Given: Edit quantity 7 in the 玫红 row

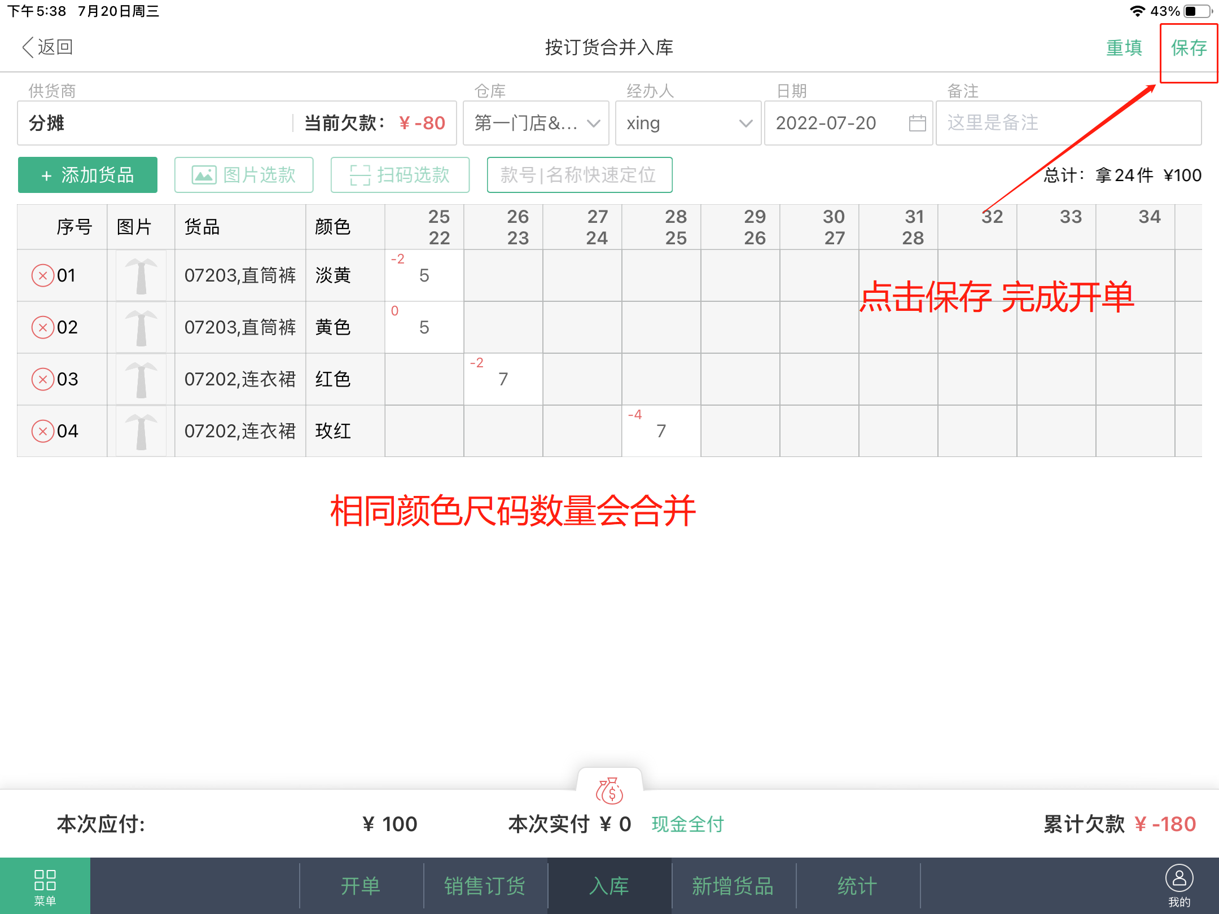Looking at the screenshot, I should pyautogui.click(x=661, y=432).
